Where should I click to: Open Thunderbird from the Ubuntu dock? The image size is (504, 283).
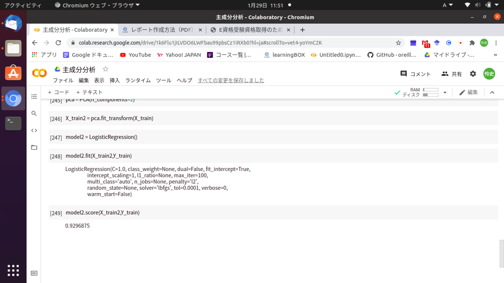[x=13, y=24]
